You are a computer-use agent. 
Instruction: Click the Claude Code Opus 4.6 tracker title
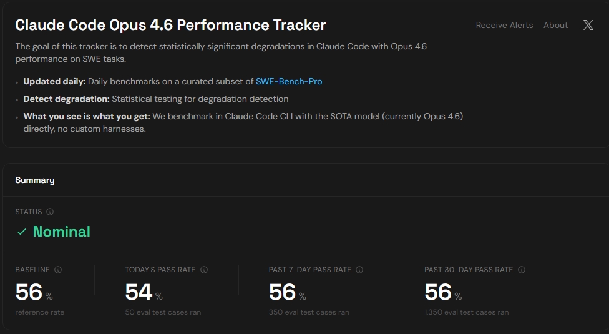point(170,25)
